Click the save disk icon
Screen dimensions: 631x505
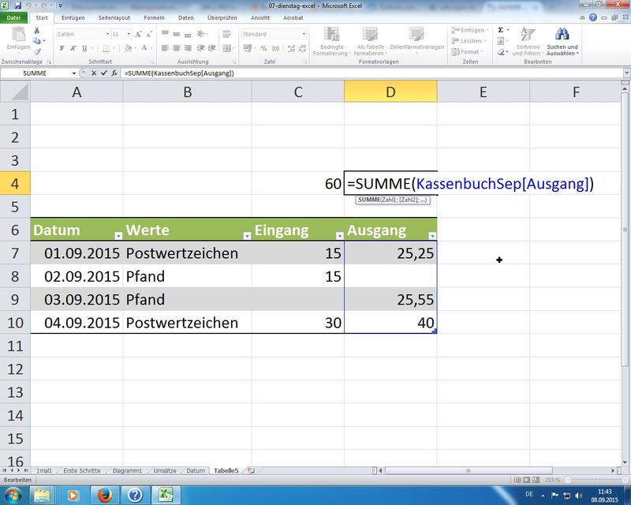pyautogui.click(x=17, y=5)
